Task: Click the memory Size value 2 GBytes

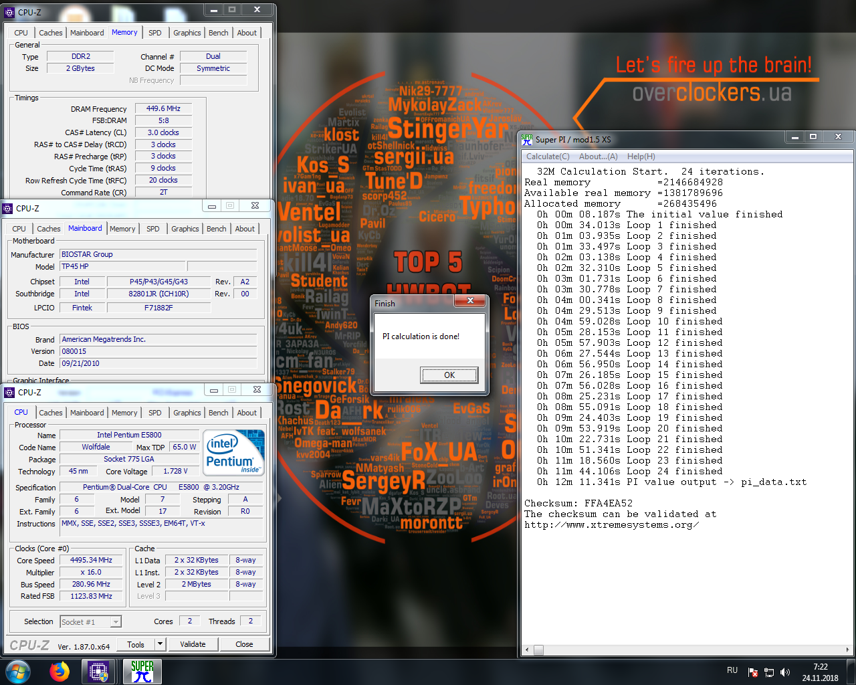Action: pos(81,68)
